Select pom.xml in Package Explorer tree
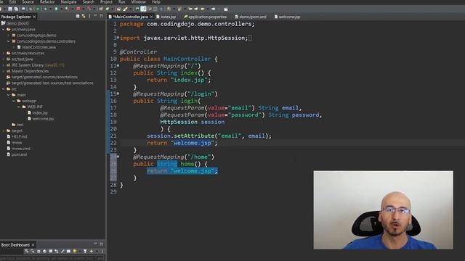This screenshot has height=261, width=465. coord(19,154)
